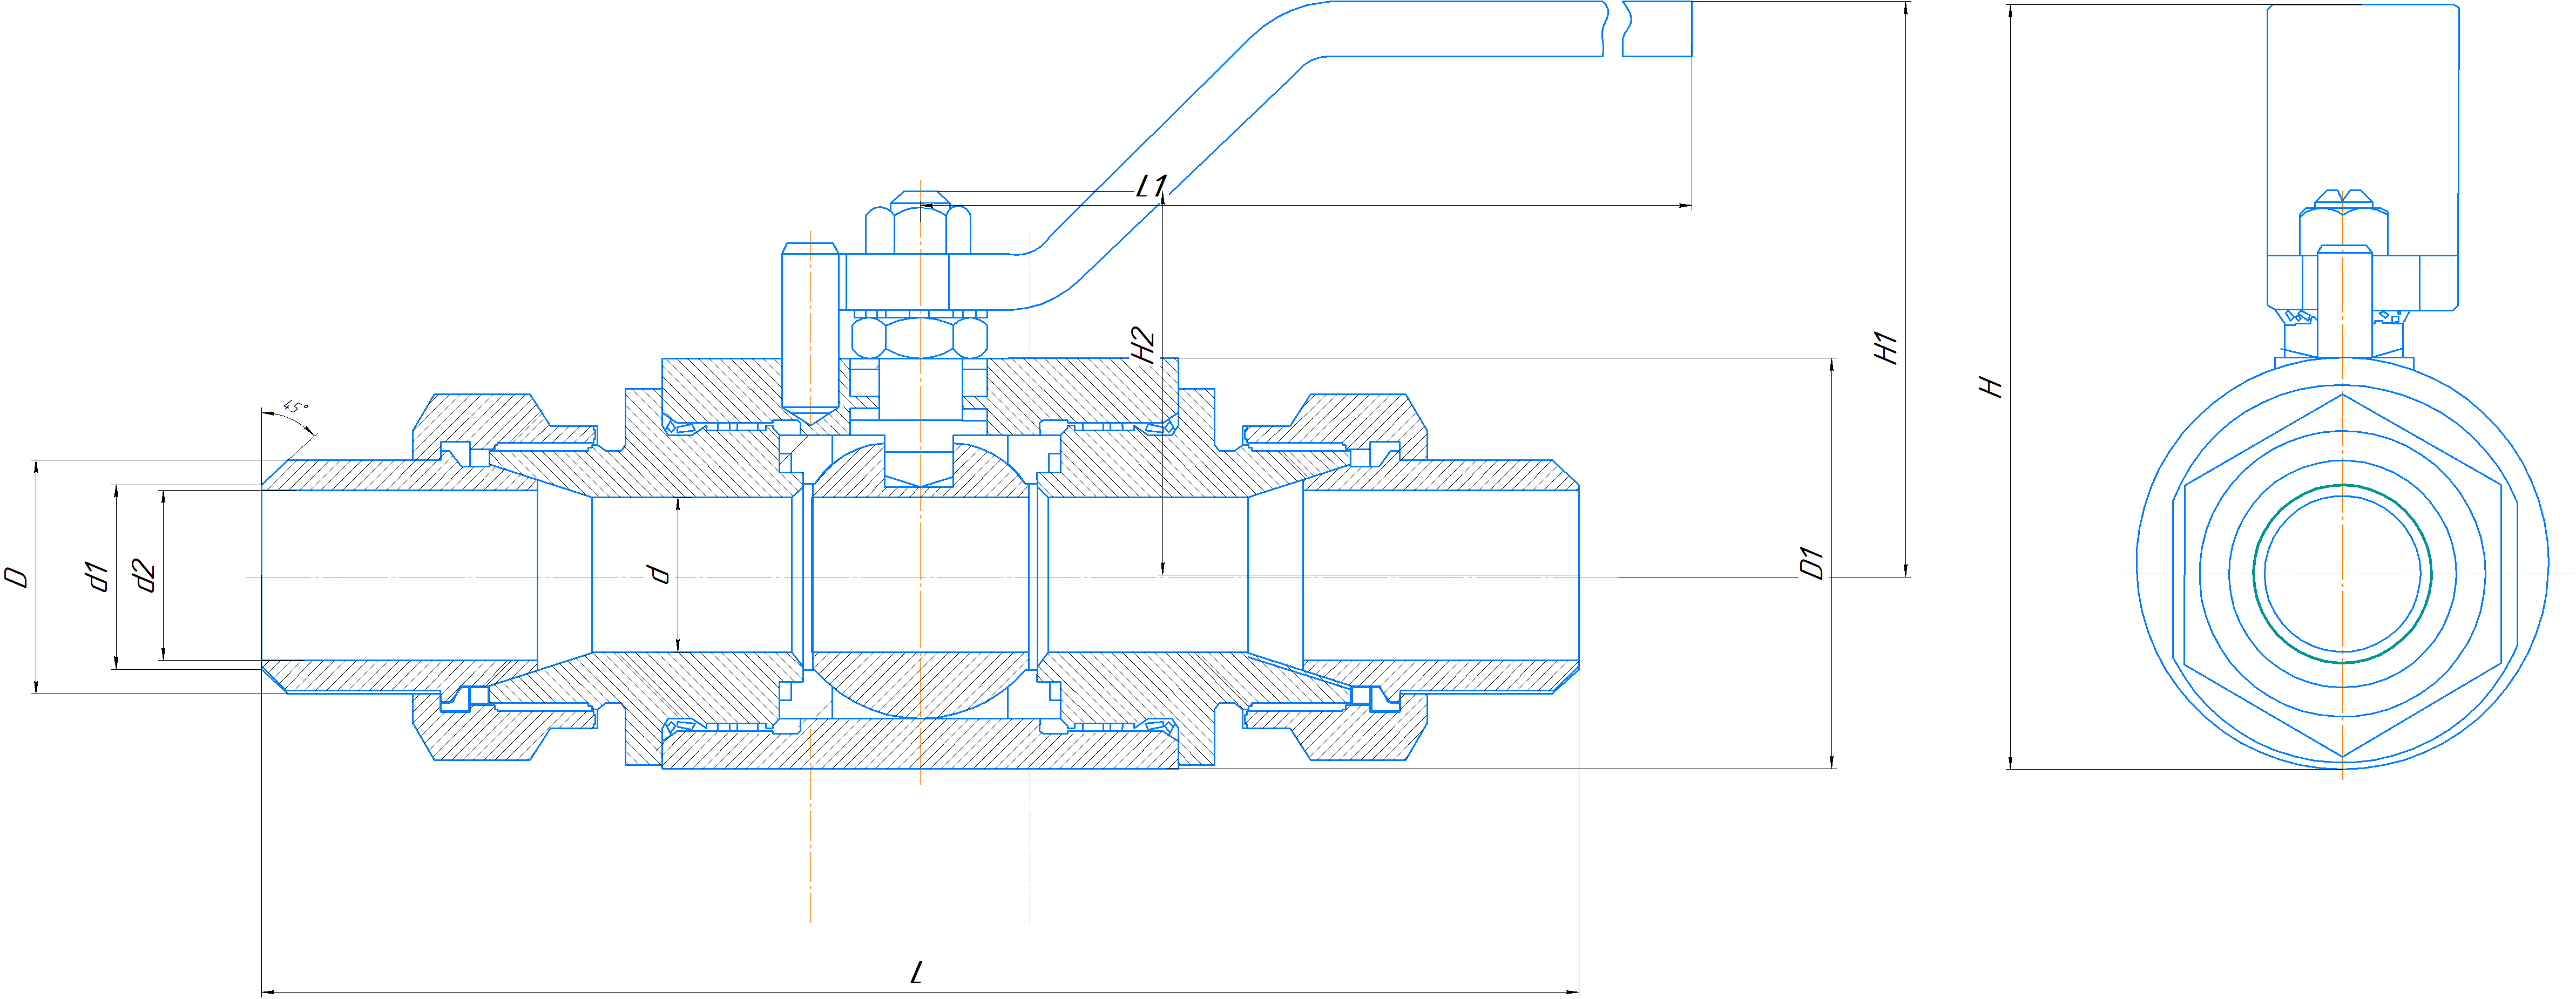
Task: Select the d2 dimension label
Action: tap(145, 577)
